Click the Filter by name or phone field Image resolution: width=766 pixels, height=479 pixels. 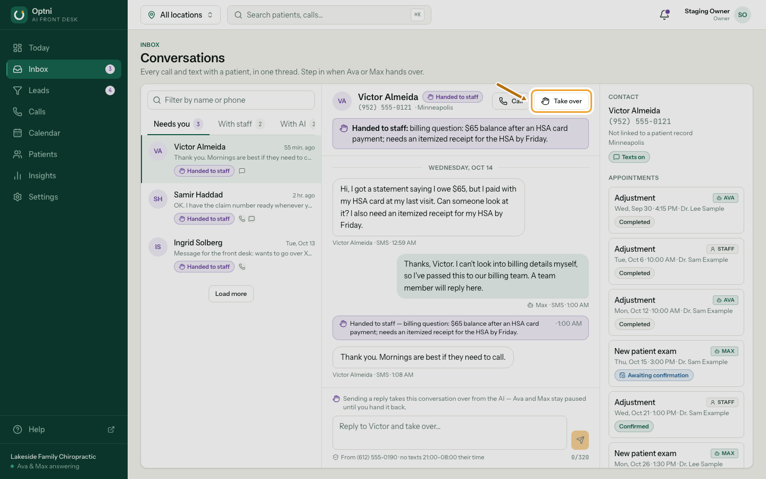coord(231,100)
